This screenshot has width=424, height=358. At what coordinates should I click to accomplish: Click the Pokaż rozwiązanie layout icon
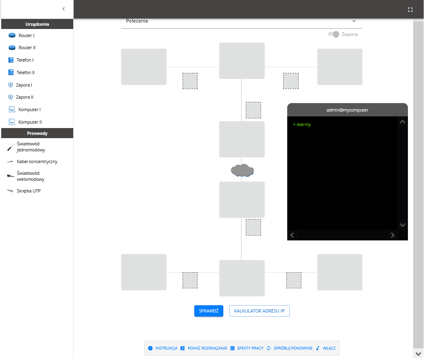point(183,348)
